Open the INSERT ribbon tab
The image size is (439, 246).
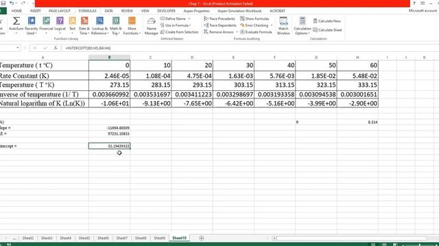(x=35, y=11)
